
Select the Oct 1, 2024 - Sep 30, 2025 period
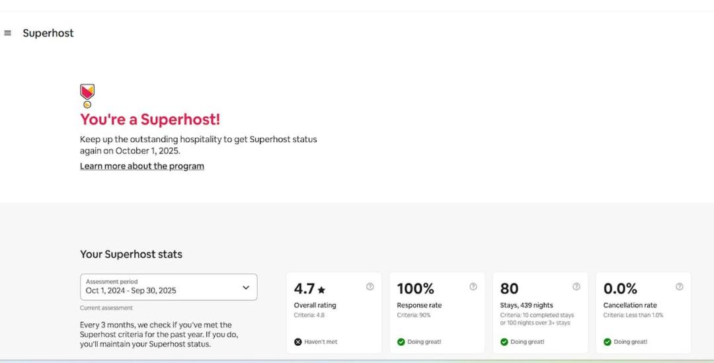(169, 287)
